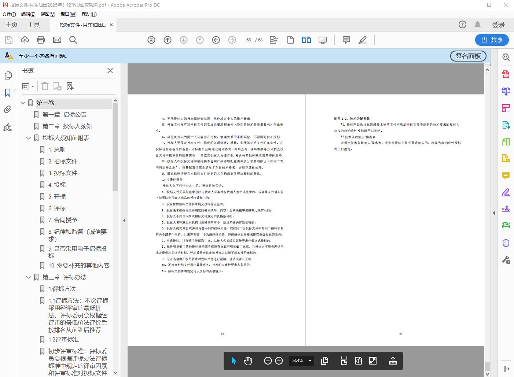Open the Help menu

tap(89, 14)
